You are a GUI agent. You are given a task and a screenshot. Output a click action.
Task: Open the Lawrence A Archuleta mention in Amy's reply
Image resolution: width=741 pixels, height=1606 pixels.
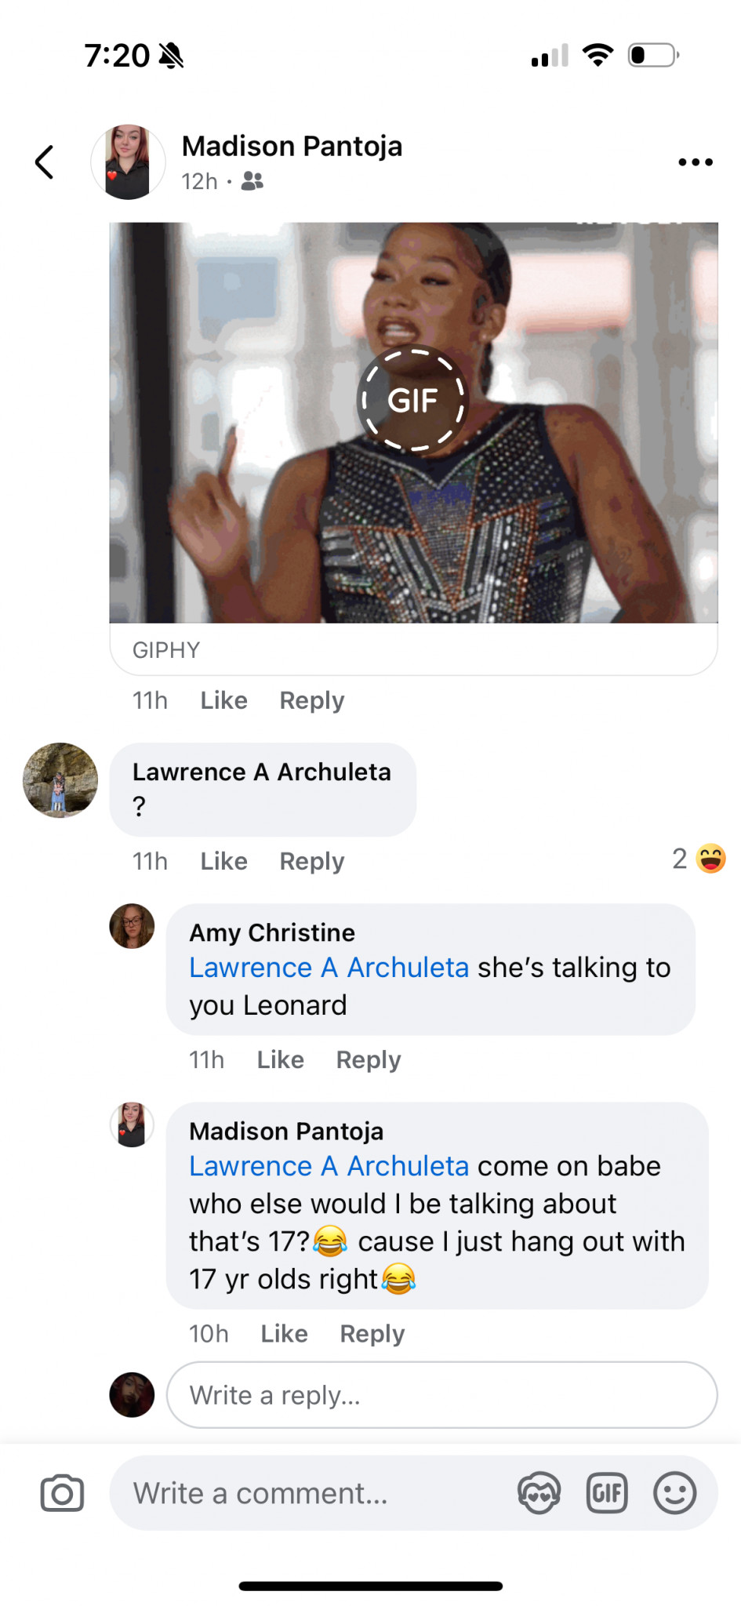pyautogui.click(x=329, y=968)
